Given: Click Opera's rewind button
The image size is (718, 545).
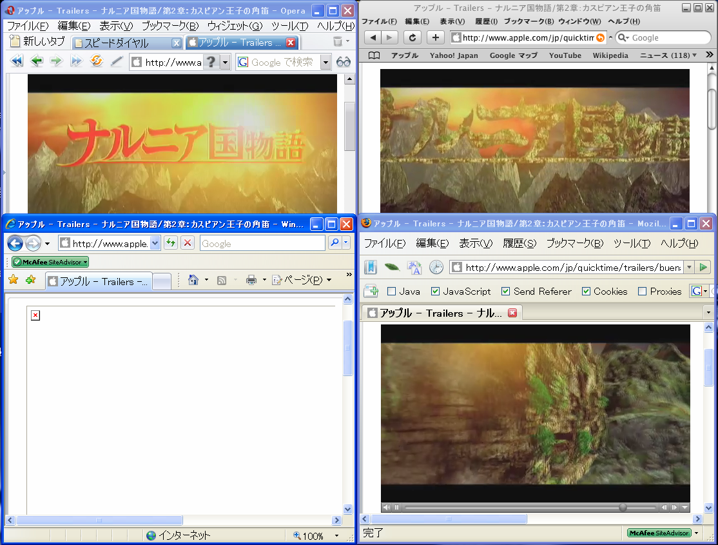Looking at the screenshot, I should pos(17,61).
